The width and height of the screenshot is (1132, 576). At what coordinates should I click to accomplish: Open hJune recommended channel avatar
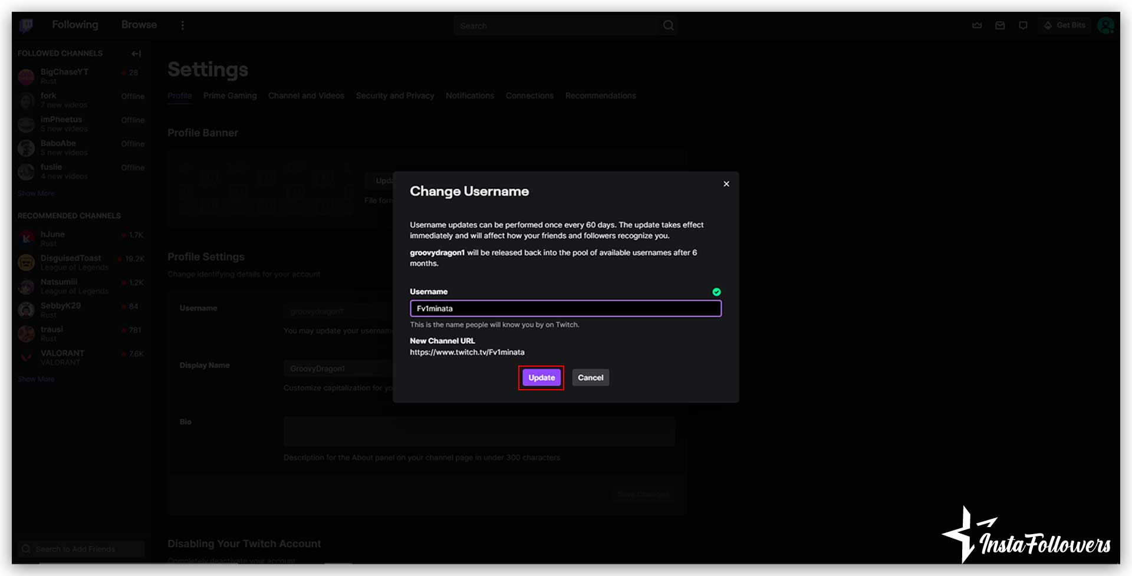[26, 239]
